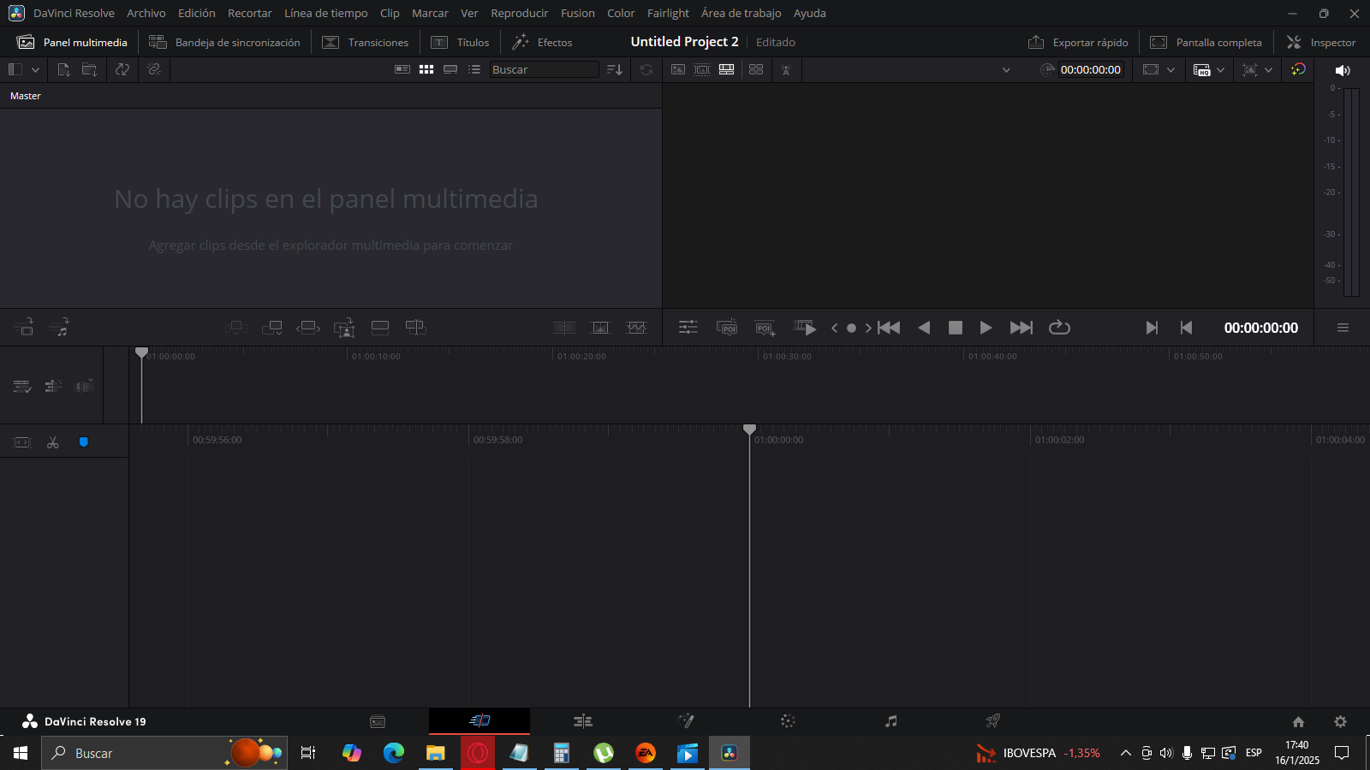Mute audio with the speaker icon
Screen dimensions: 1370x770
(1342, 70)
